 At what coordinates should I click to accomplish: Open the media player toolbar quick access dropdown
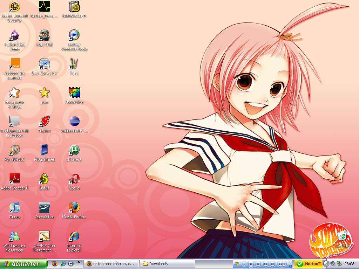244,264
